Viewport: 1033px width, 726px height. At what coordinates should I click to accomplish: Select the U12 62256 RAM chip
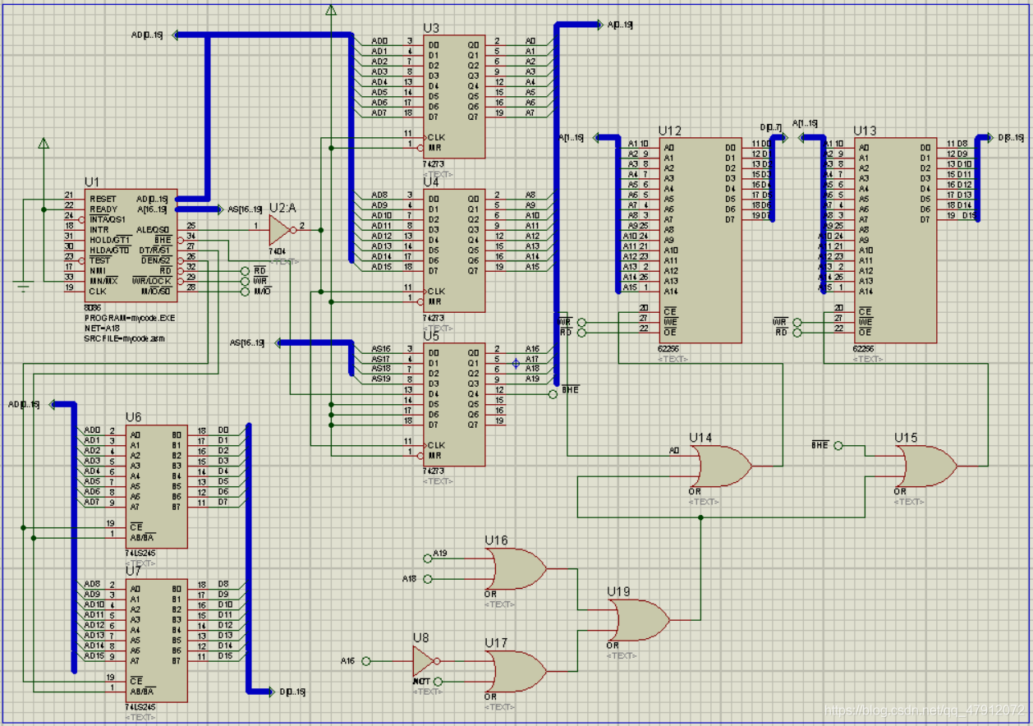[700, 241]
